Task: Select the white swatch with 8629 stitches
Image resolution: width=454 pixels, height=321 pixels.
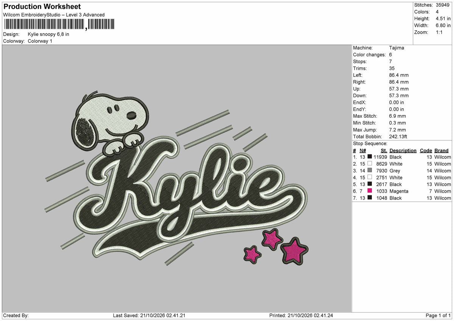Action: 370,164
